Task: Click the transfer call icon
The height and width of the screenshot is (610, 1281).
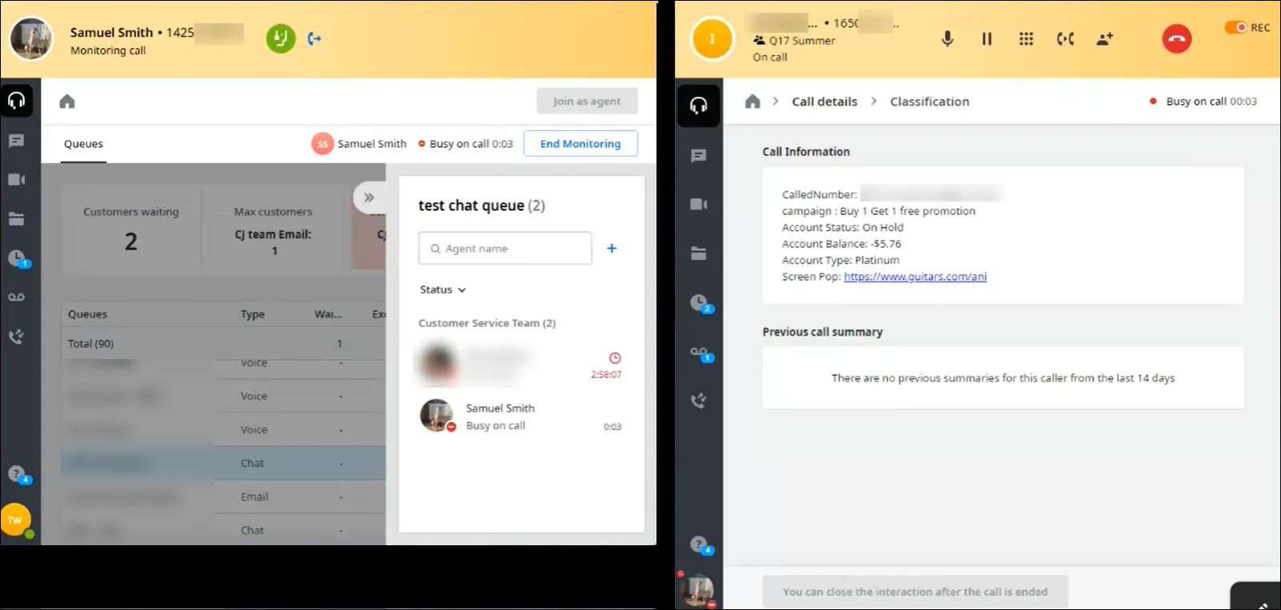Action: click(1065, 38)
